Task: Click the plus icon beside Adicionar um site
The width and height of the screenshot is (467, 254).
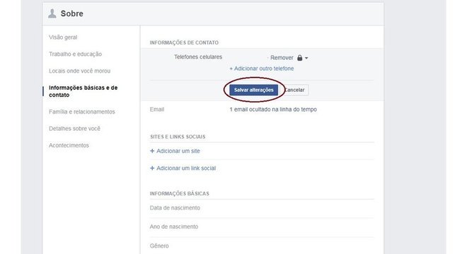Action: click(x=152, y=151)
